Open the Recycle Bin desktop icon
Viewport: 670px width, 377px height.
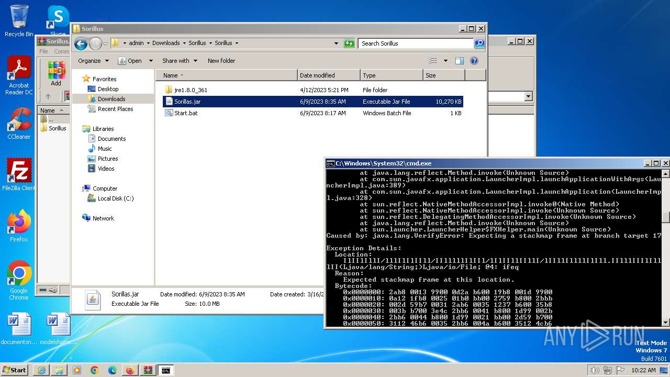(19, 21)
